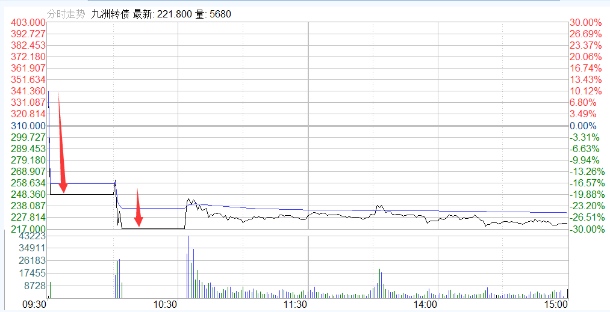The width and height of the screenshot is (610, 312).
Task: Click the 403.000 upper limit price label
Action: pos(29,22)
